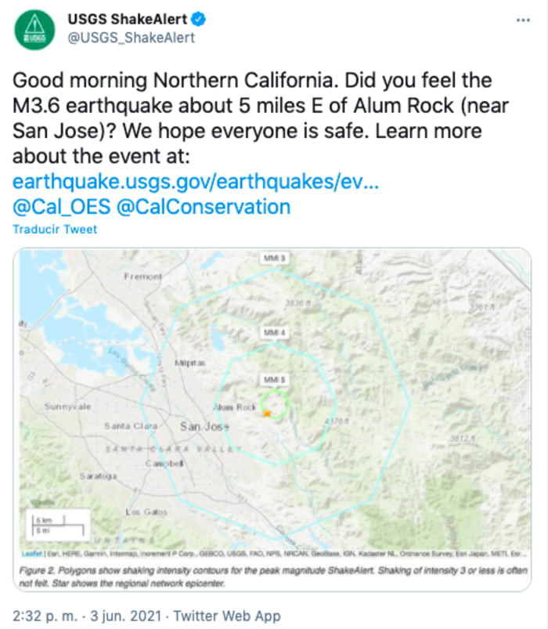Click Traducir Tweet to translate
The image size is (548, 629).
(x=55, y=230)
